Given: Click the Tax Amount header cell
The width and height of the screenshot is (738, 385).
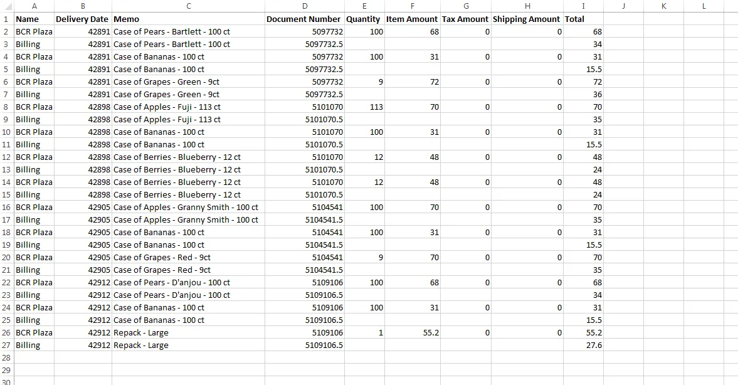Looking at the screenshot, I should point(466,19).
